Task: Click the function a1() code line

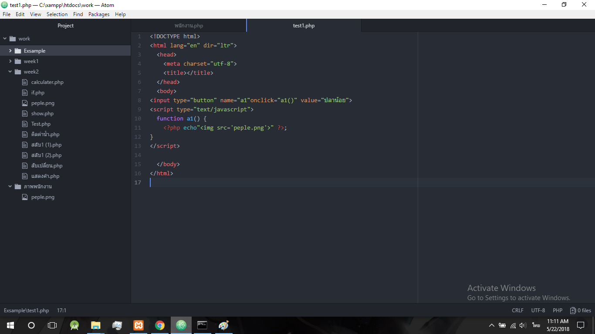Action: [182, 119]
